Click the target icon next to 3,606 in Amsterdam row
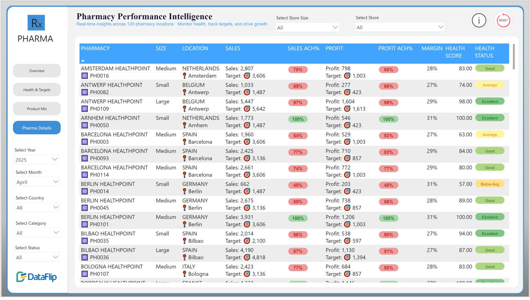The width and height of the screenshot is (530, 300). [x=247, y=76]
